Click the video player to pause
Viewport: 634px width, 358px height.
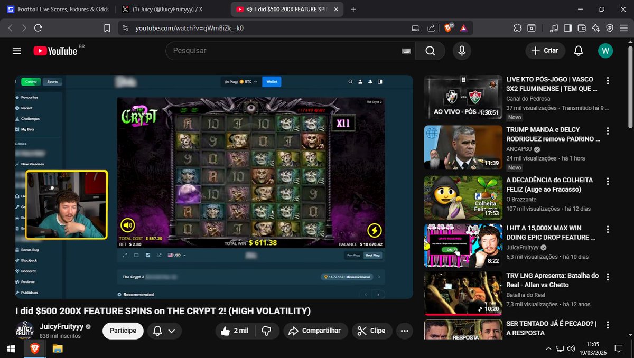coord(214,187)
